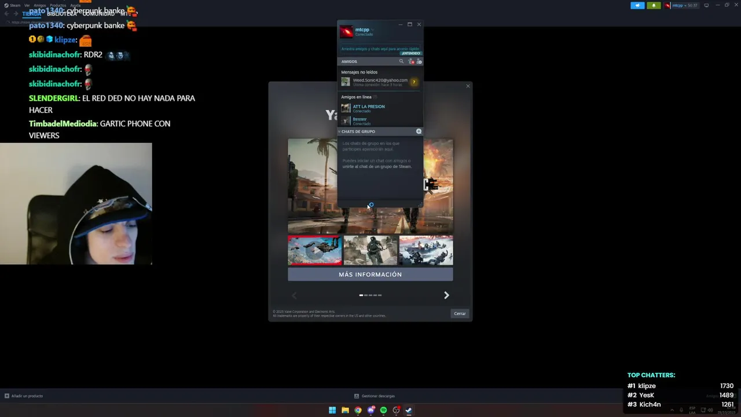
Task: Switch to the BIBLIOTECA tab
Action: 62,14
